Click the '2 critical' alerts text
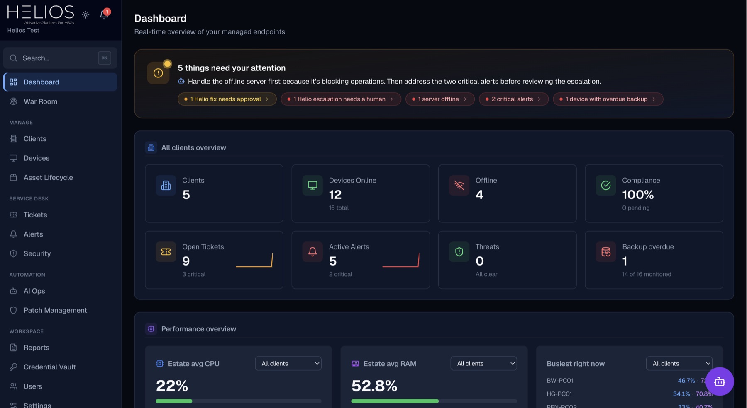The width and height of the screenshot is (747, 408). pos(340,274)
